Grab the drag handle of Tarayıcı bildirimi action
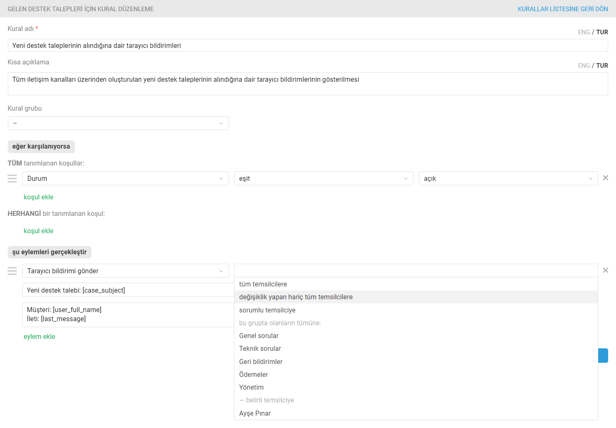Screen dimensions: 616x428 12,271
